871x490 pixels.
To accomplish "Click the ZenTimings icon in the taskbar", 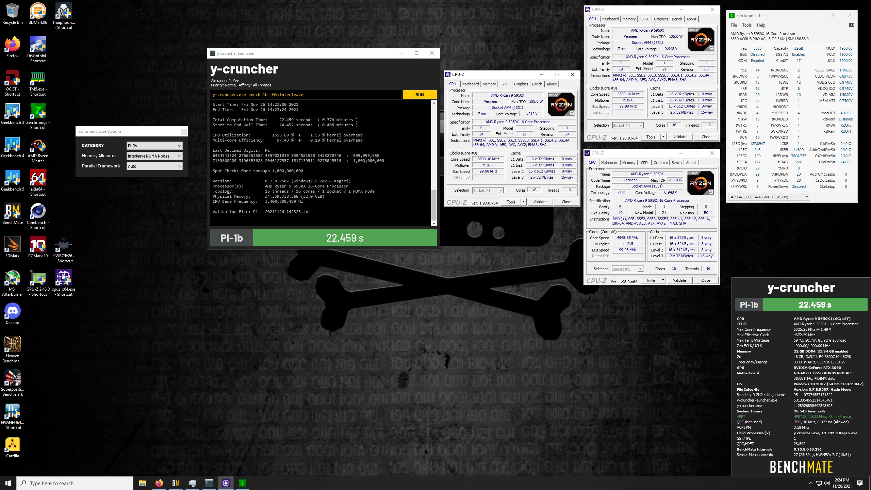I will point(242,483).
